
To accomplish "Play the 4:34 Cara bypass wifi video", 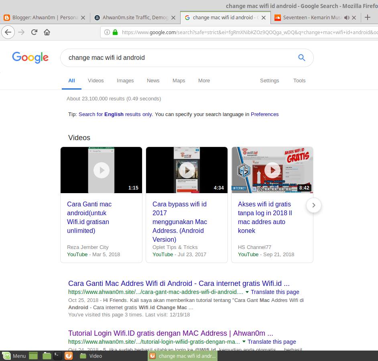I will pos(187,170).
